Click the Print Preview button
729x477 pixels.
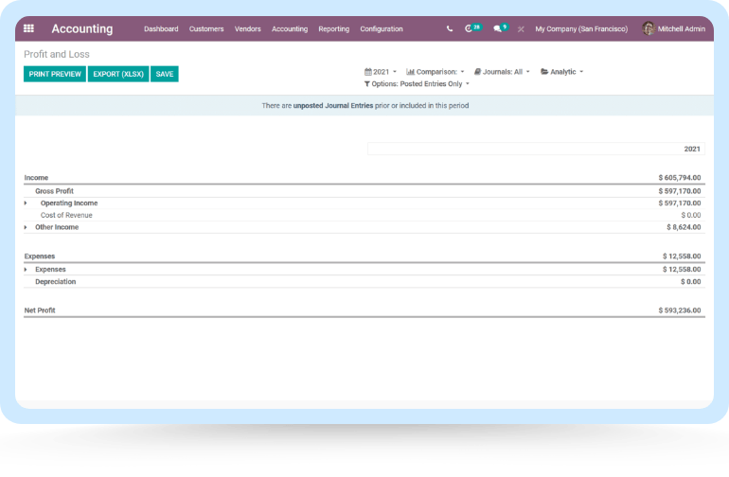[55, 74]
